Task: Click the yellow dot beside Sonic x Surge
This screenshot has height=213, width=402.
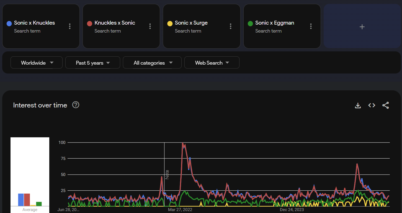Action: point(170,23)
